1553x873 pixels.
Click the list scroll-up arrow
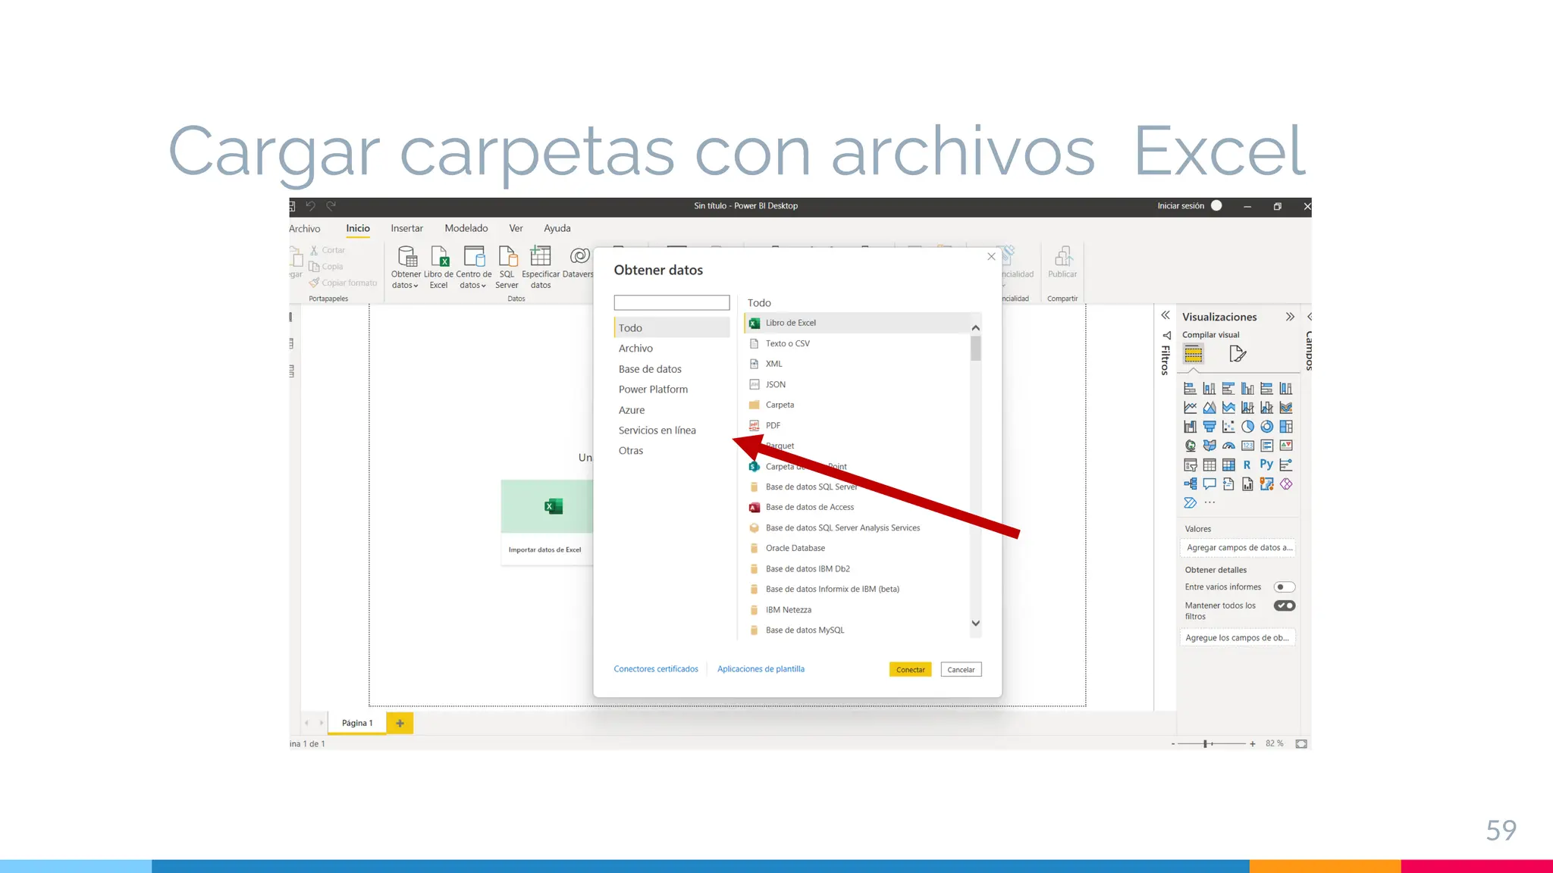tap(976, 327)
